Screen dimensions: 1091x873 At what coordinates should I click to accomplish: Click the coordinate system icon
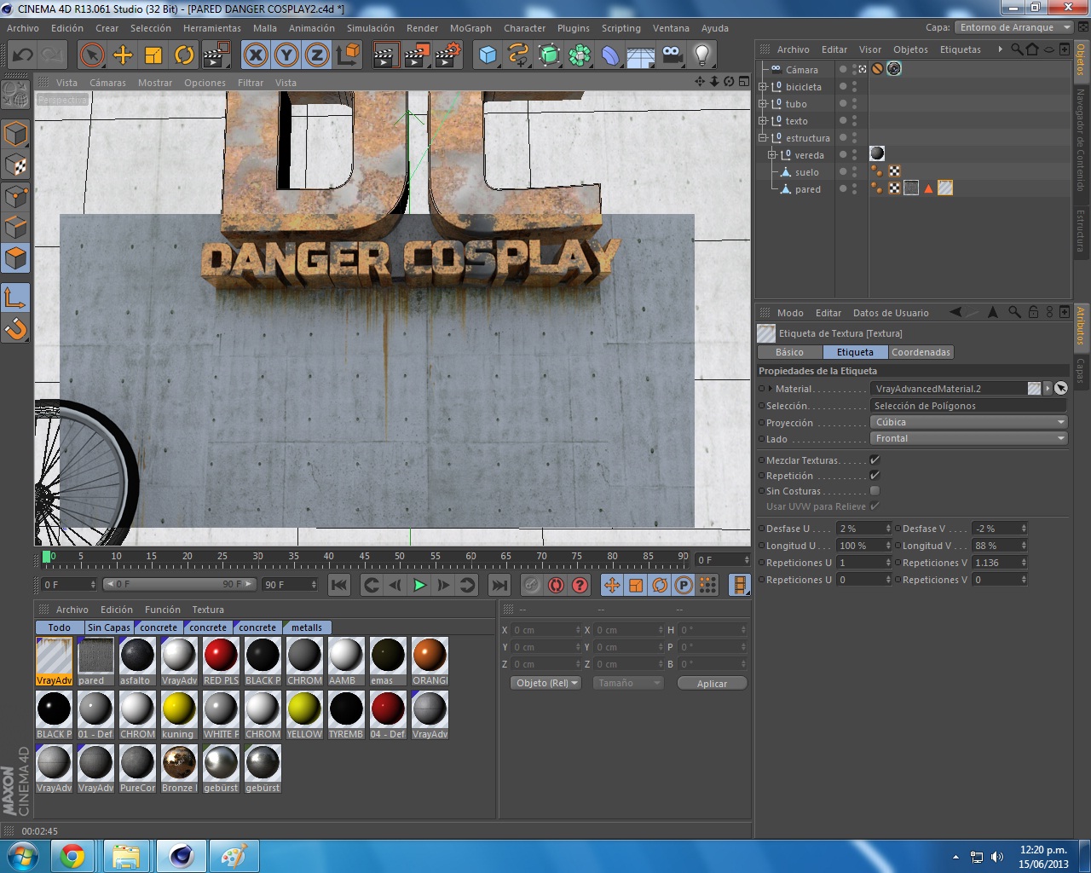click(348, 55)
